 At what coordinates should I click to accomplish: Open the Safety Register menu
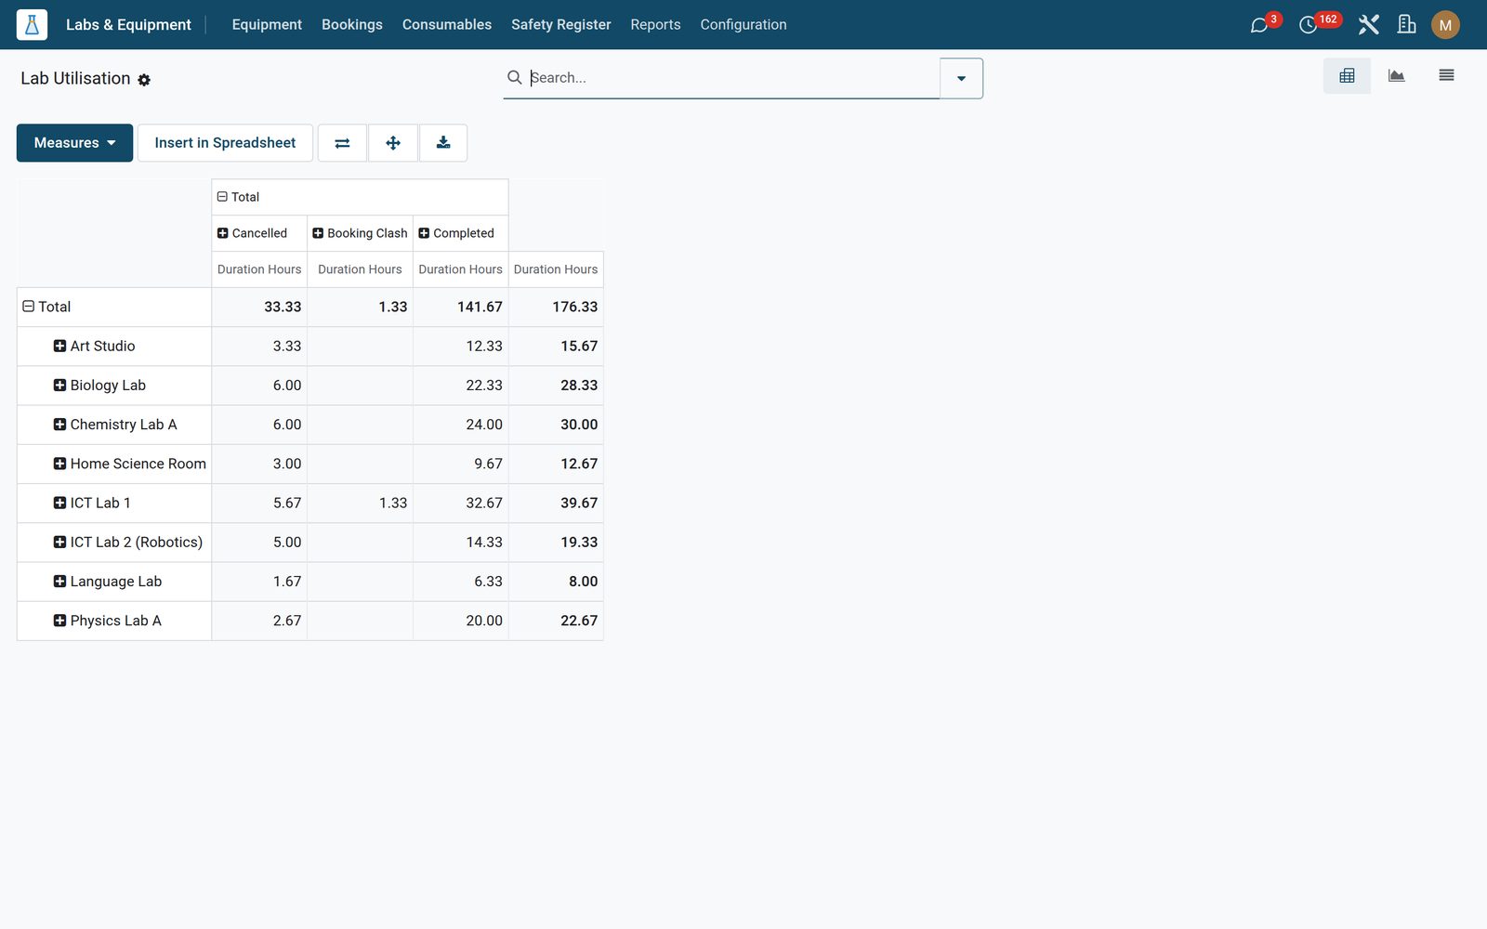560,25
